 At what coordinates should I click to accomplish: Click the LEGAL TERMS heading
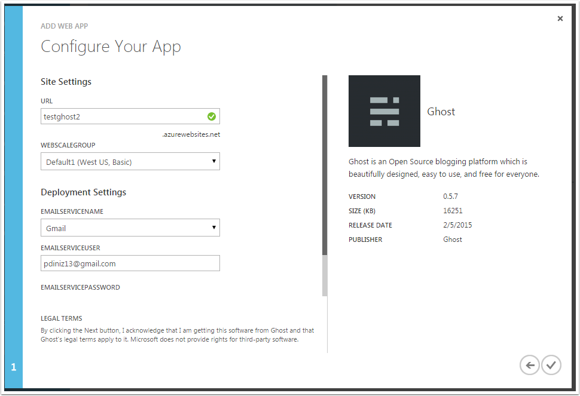coord(62,318)
